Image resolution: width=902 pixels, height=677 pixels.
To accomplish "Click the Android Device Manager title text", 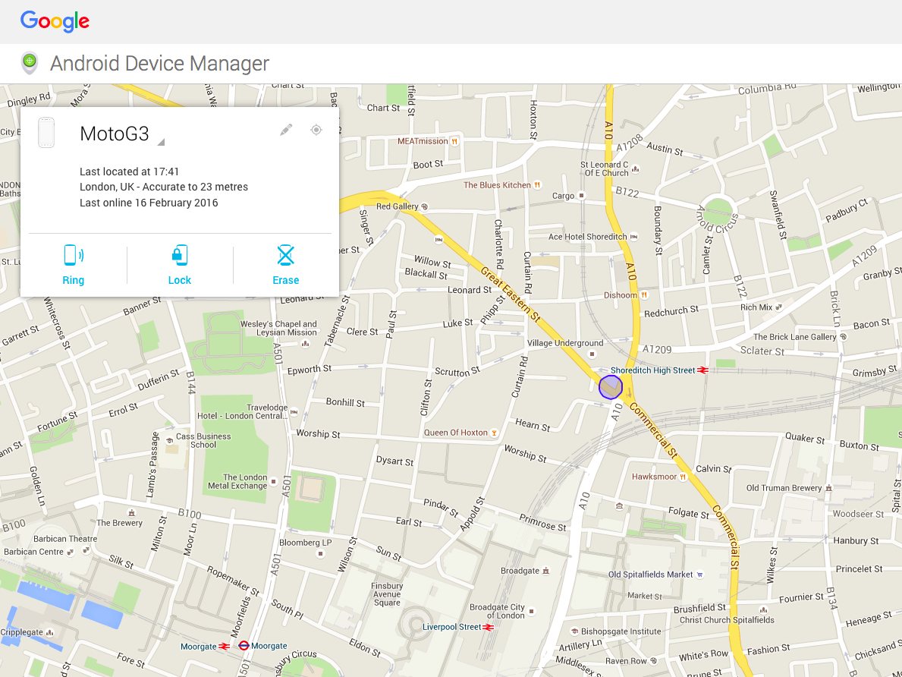I will [x=160, y=63].
